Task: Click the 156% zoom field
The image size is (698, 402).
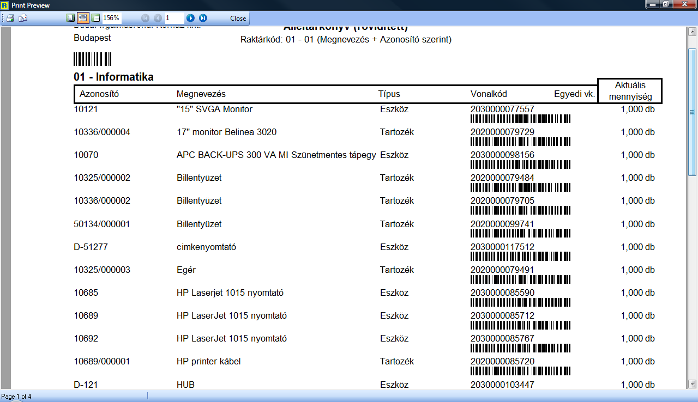Action: pos(112,18)
